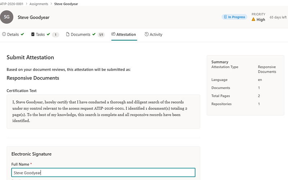Click the Documents 1/1 progress badge

(101, 35)
